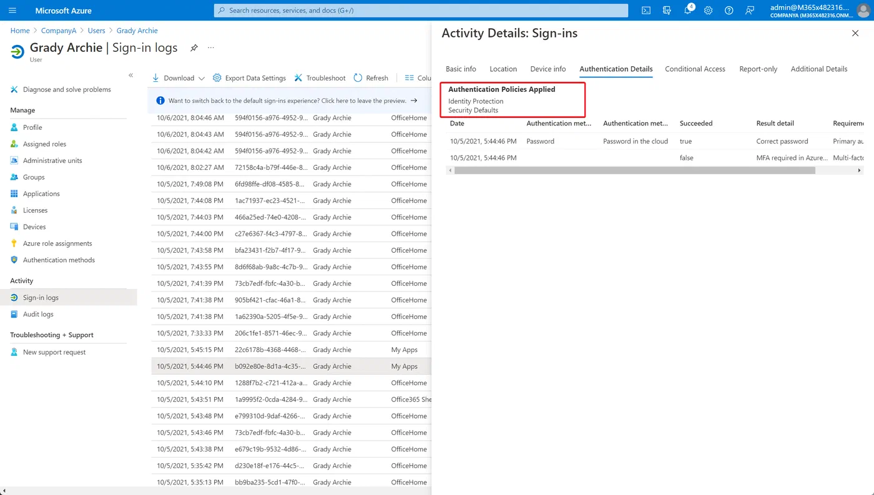This screenshot has height=495, width=874.
Task: Open New support request
Action: point(54,352)
